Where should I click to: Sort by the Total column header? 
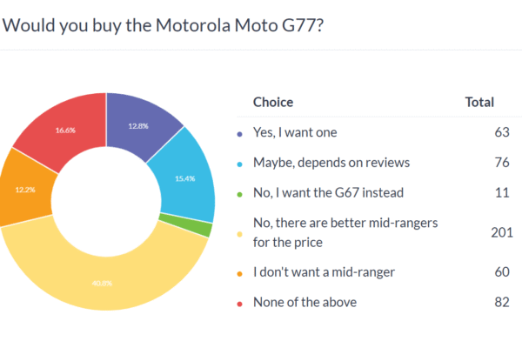tap(479, 102)
